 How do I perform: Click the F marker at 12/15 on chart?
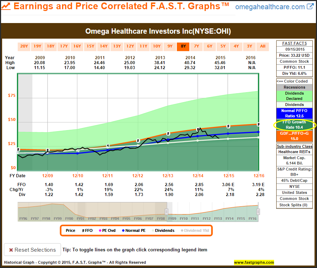(228, 126)
